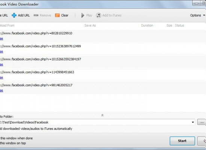The height and width of the screenshot is (150, 206).
Task: Click the this window on top option
Action: point(13,143)
